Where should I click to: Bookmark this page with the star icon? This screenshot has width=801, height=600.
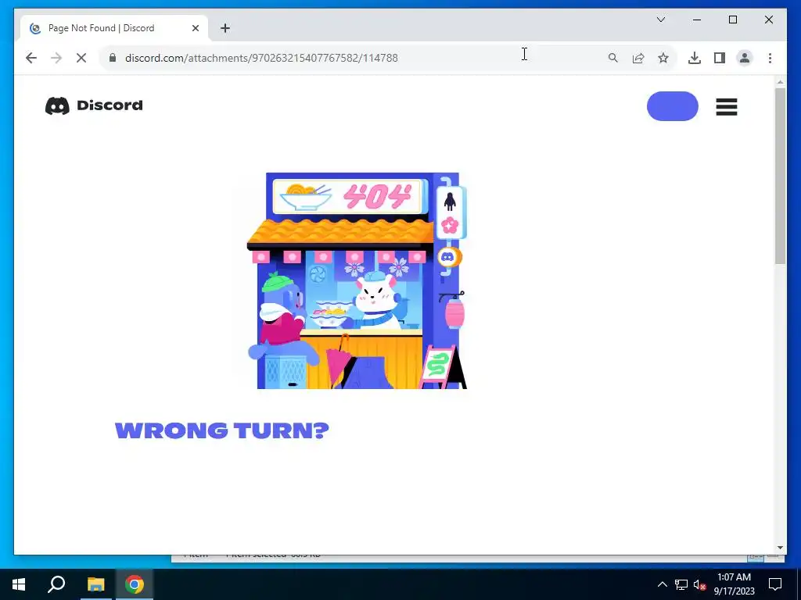tap(663, 58)
